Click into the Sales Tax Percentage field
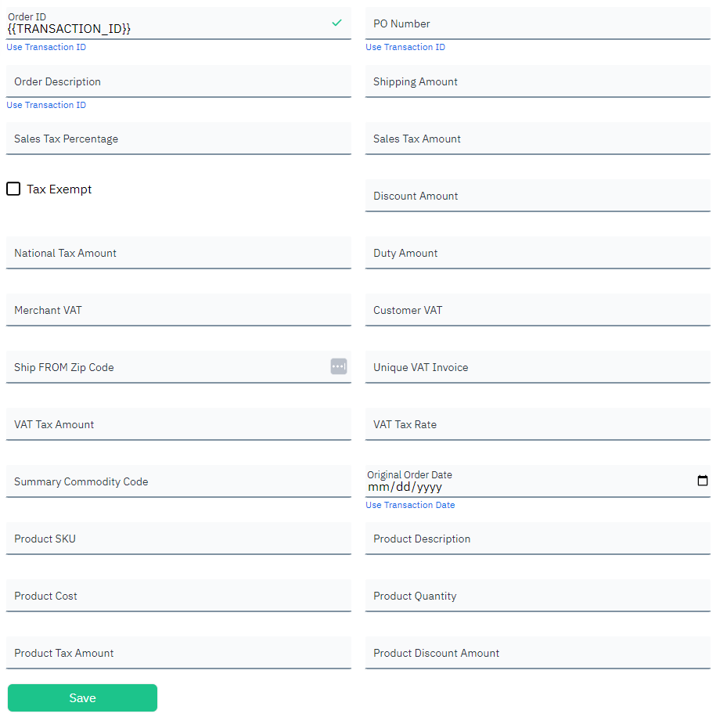The image size is (727, 728). 178,139
